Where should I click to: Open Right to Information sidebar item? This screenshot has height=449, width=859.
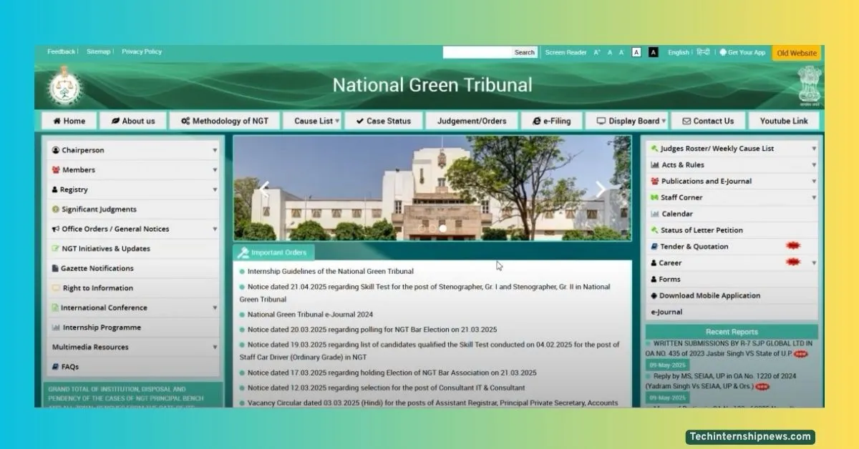[133, 288]
